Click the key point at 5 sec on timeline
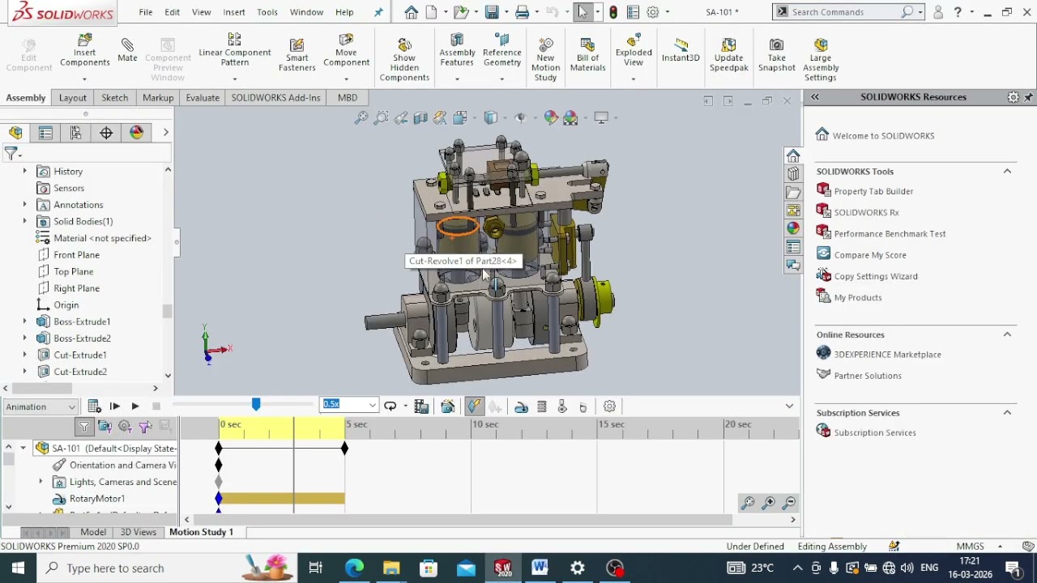 [344, 448]
